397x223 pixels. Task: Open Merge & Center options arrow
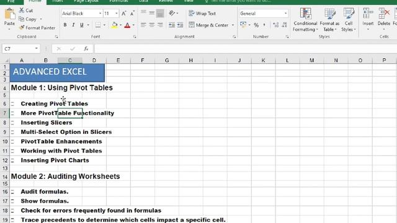tap(233, 25)
